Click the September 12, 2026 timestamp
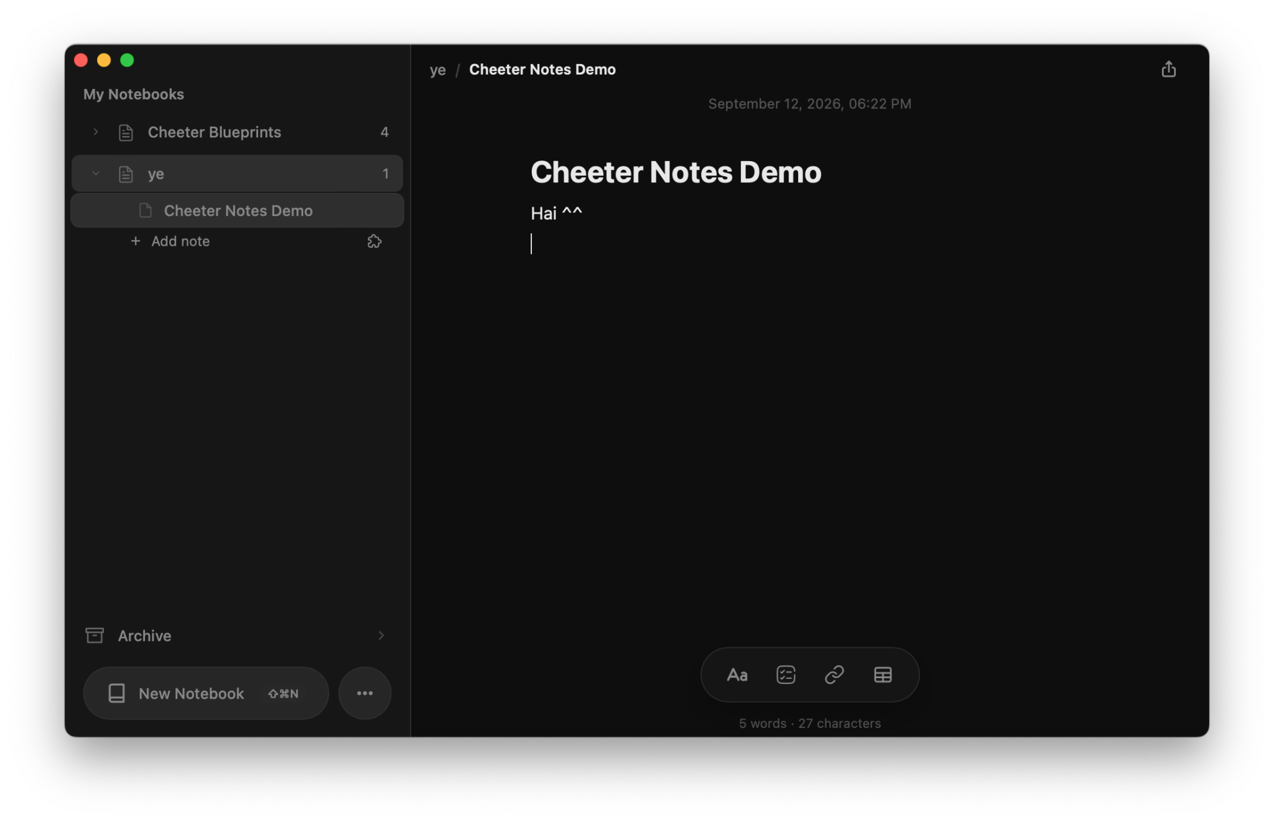This screenshot has height=822, width=1274. point(809,103)
